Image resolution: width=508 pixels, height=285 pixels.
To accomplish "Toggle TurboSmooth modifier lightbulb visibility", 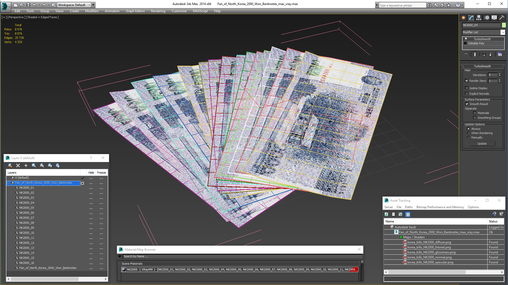I will [466, 39].
